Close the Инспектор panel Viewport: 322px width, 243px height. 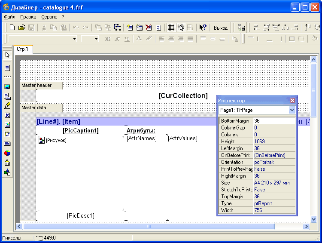pos(293,100)
